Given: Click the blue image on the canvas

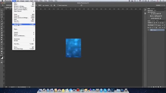Looking at the screenshot, I should coord(73,48).
